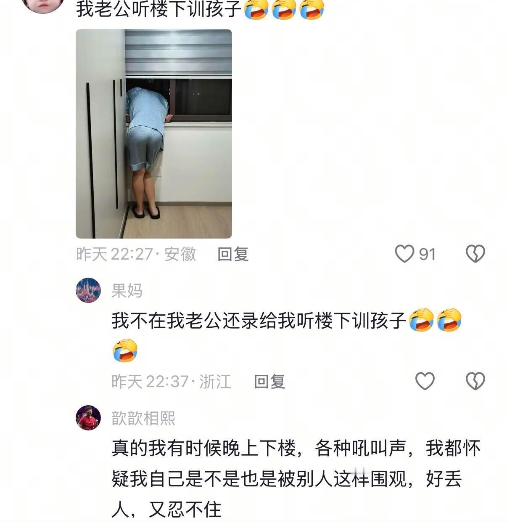507x523 pixels.
Task: Tap broken heart on 果妈's reply
Action: [475, 381]
